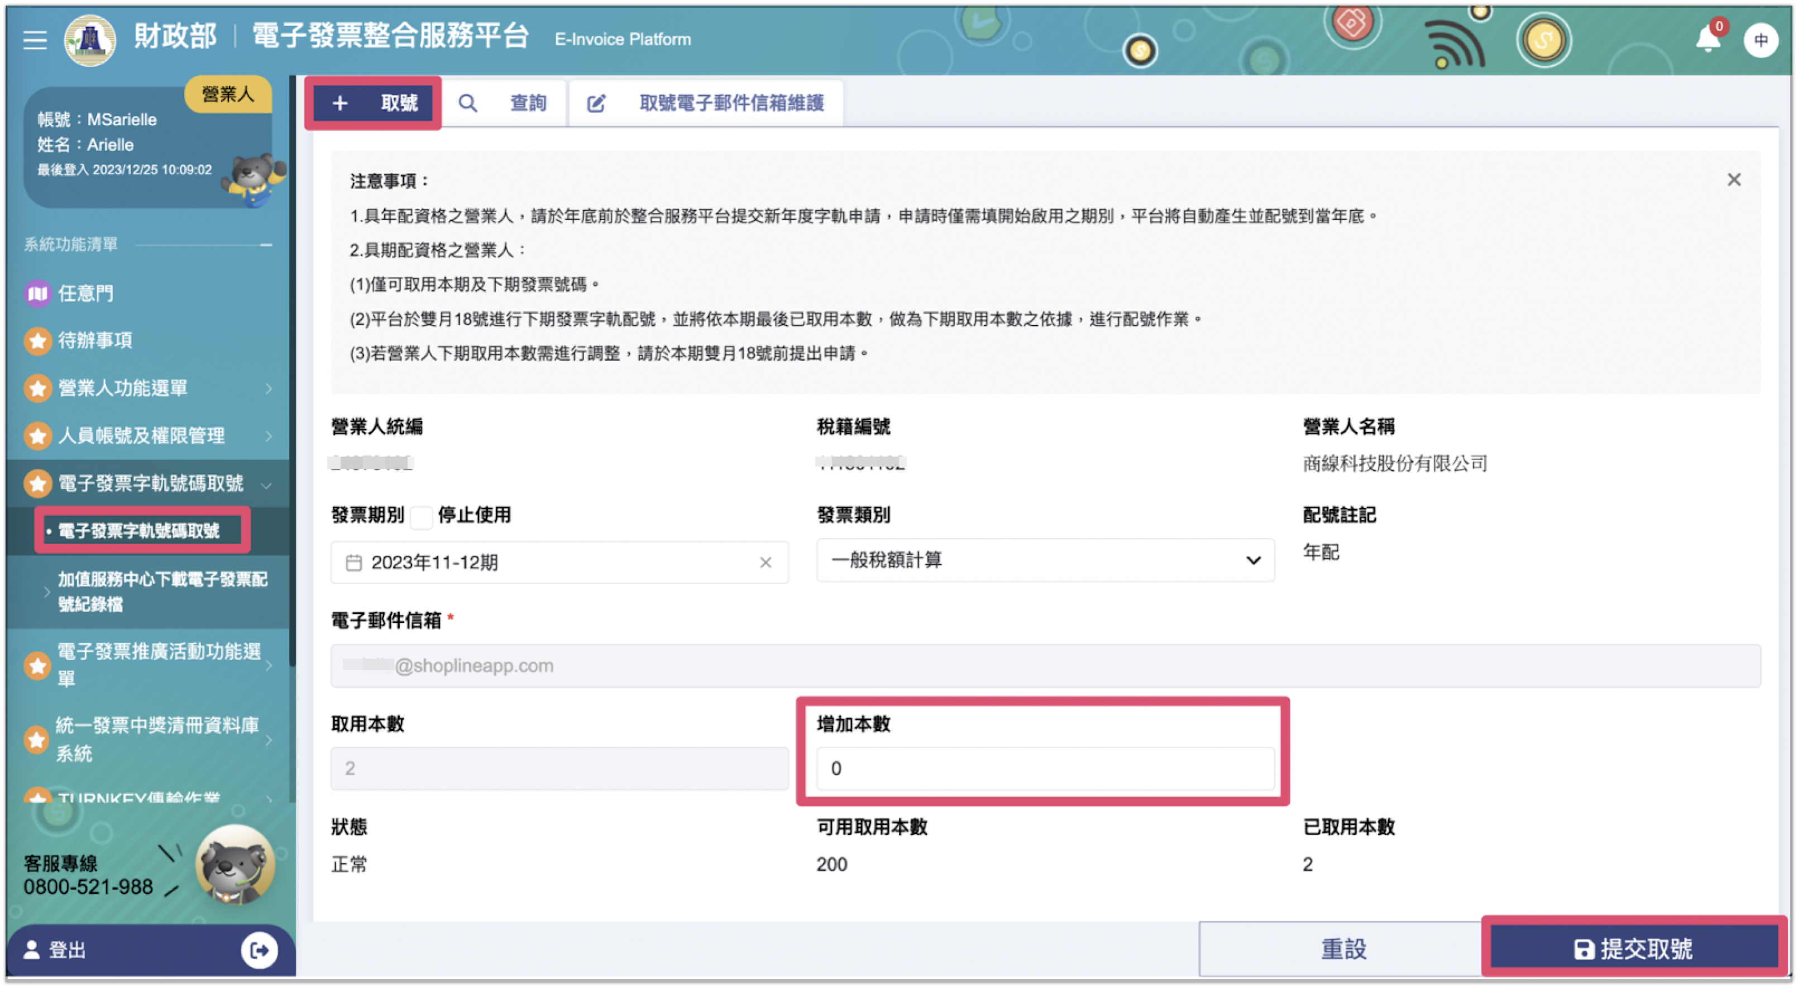
Task: Click into the 增加本數 input field
Action: pyautogui.click(x=1045, y=768)
